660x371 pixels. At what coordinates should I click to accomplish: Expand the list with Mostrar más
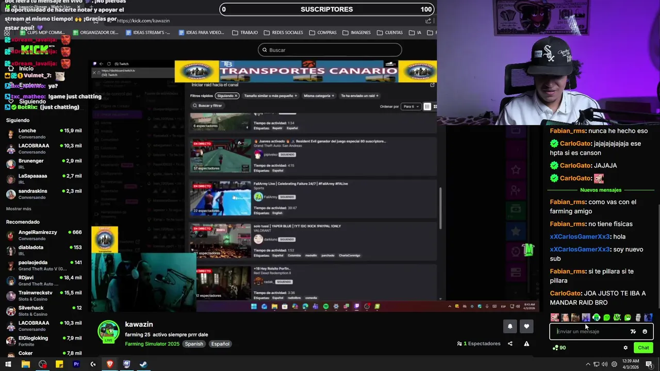(x=19, y=209)
